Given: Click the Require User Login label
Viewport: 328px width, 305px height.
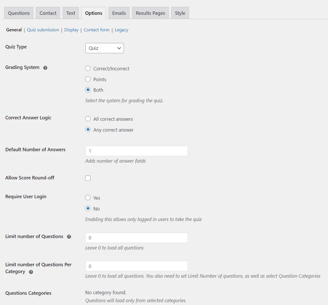Looking at the screenshot, I should pos(26,196).
